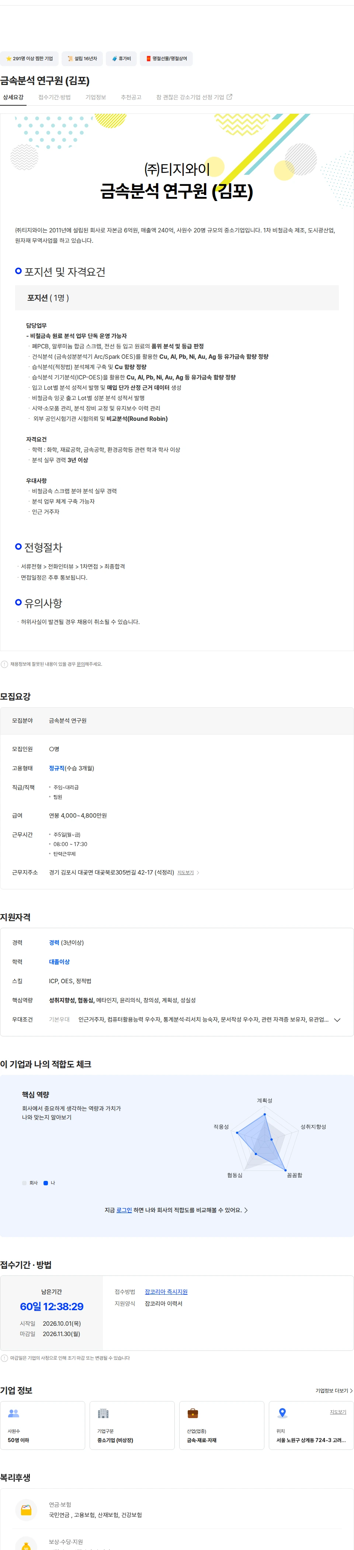The height and width of the screenshot is (1550, 354).
Task: Click the briefcase icon on 산업(업종) card
Action: (x=192, y=1413)
